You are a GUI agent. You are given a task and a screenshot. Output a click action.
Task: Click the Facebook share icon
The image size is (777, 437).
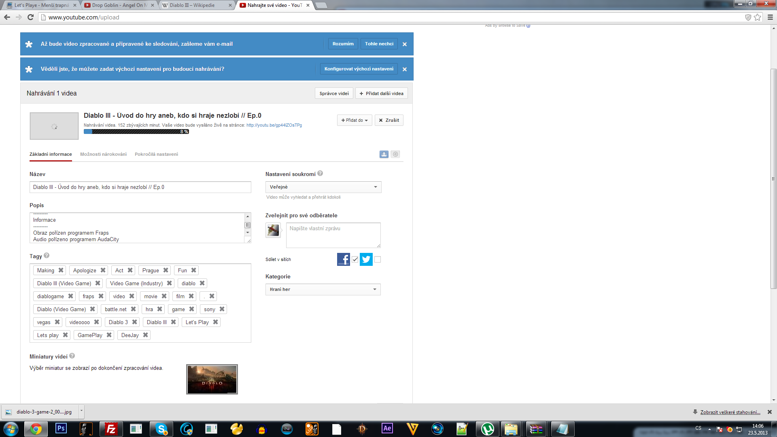(343, 259)
